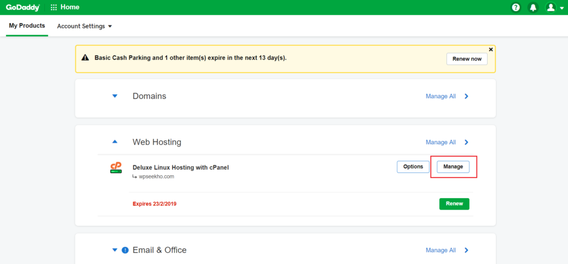The image size is (568, 264).
Task: Dismiss the expiry notification banner
Action: (x=490, y=49)
